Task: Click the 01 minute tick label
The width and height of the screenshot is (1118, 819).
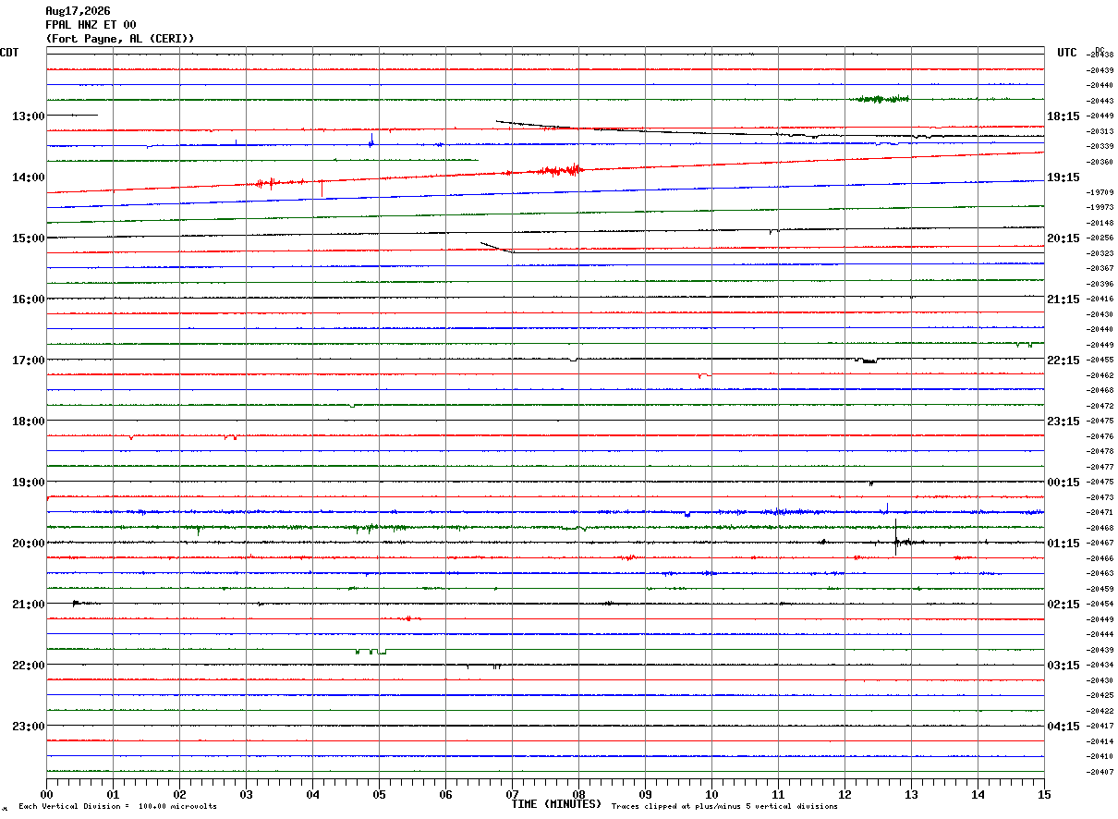Action: pyautogui.click(x=113, y=794)
